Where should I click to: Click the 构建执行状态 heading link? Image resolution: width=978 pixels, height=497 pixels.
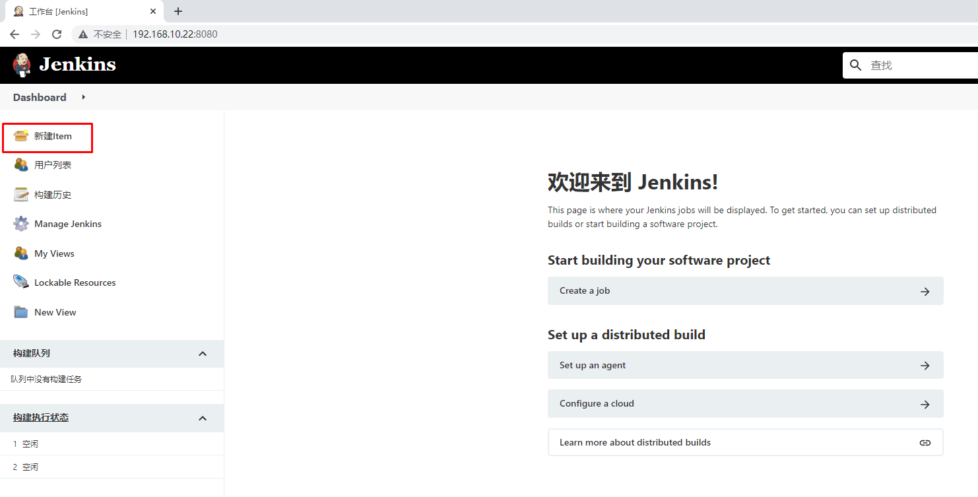point(41,418)
